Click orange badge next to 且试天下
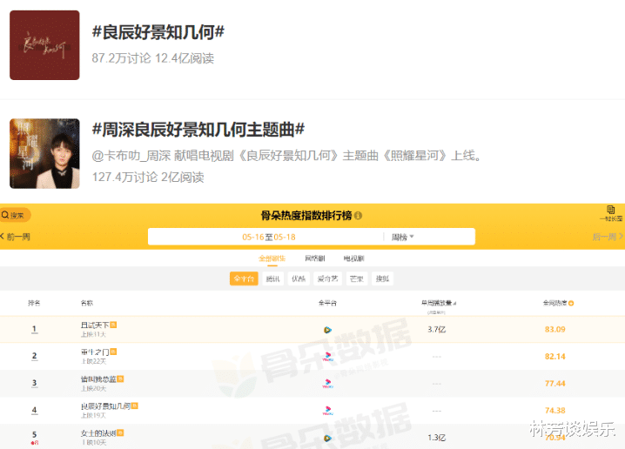 113,325
